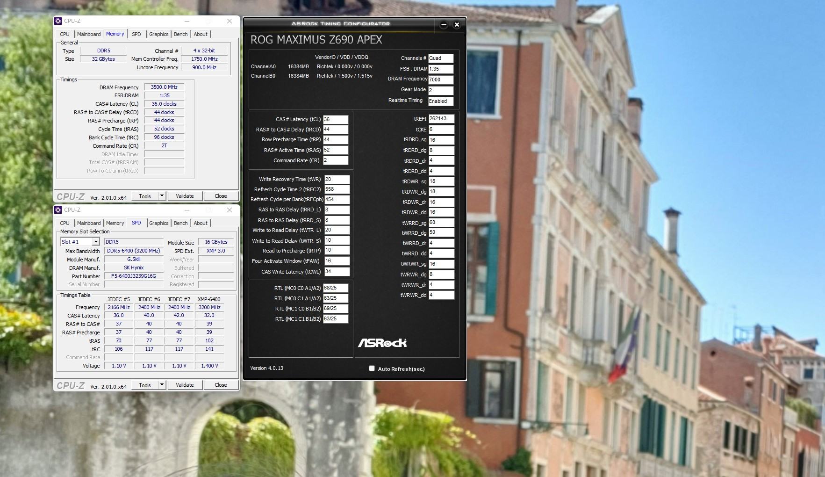Viewport: 825px width, 477px height.
Task: Open the Graphics tab in the upper CPU-Z window
Action: (159, 34)
